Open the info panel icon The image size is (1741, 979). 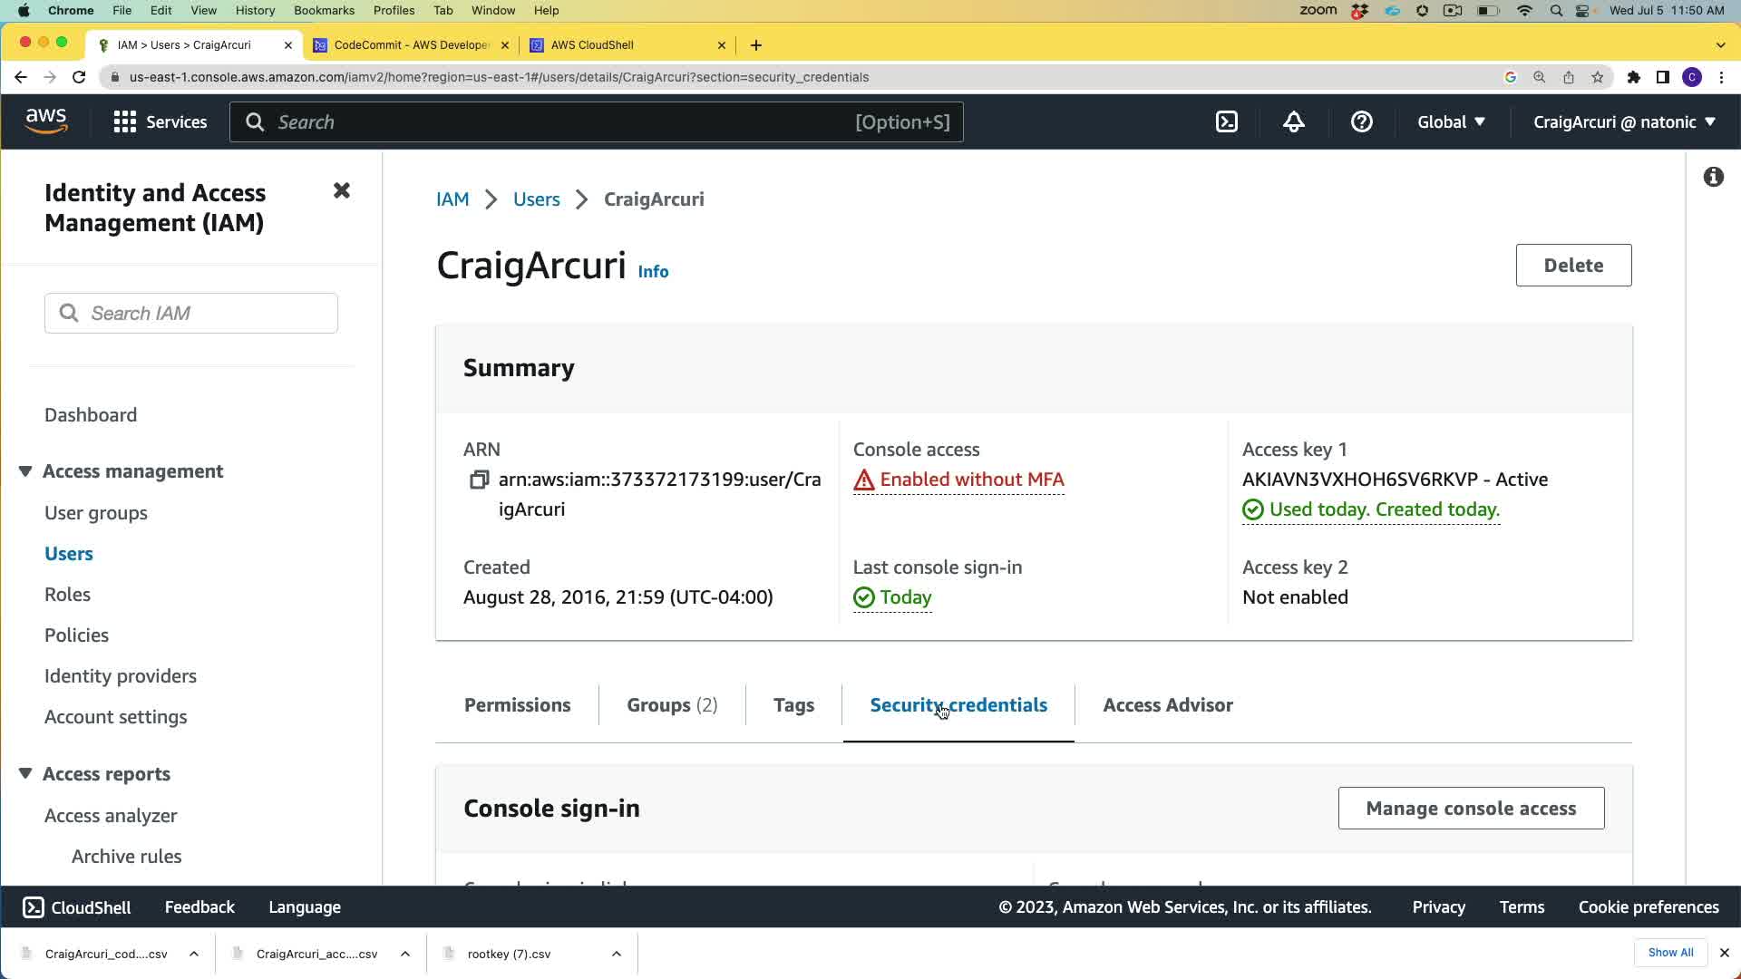point(1713,177)
